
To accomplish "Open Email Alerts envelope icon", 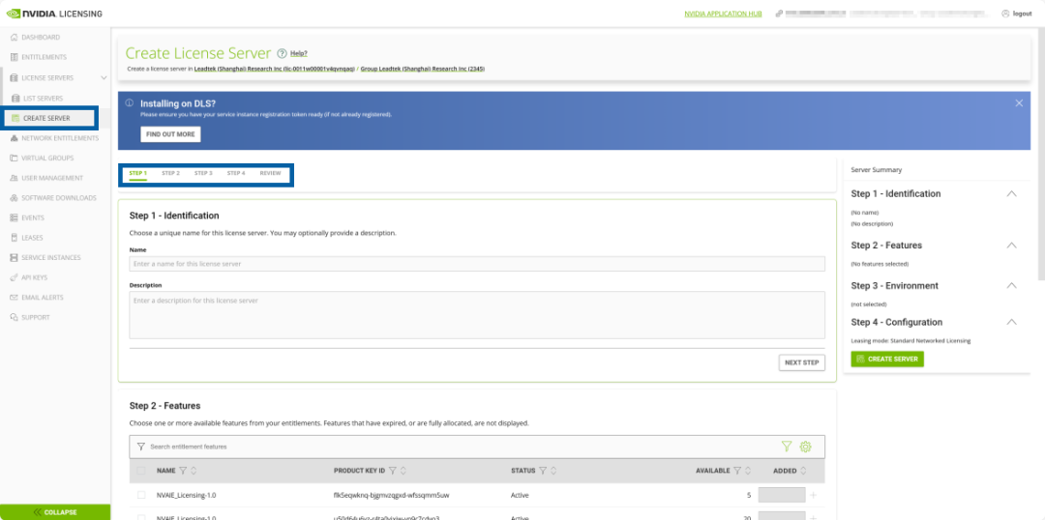I will click(15, 298).
